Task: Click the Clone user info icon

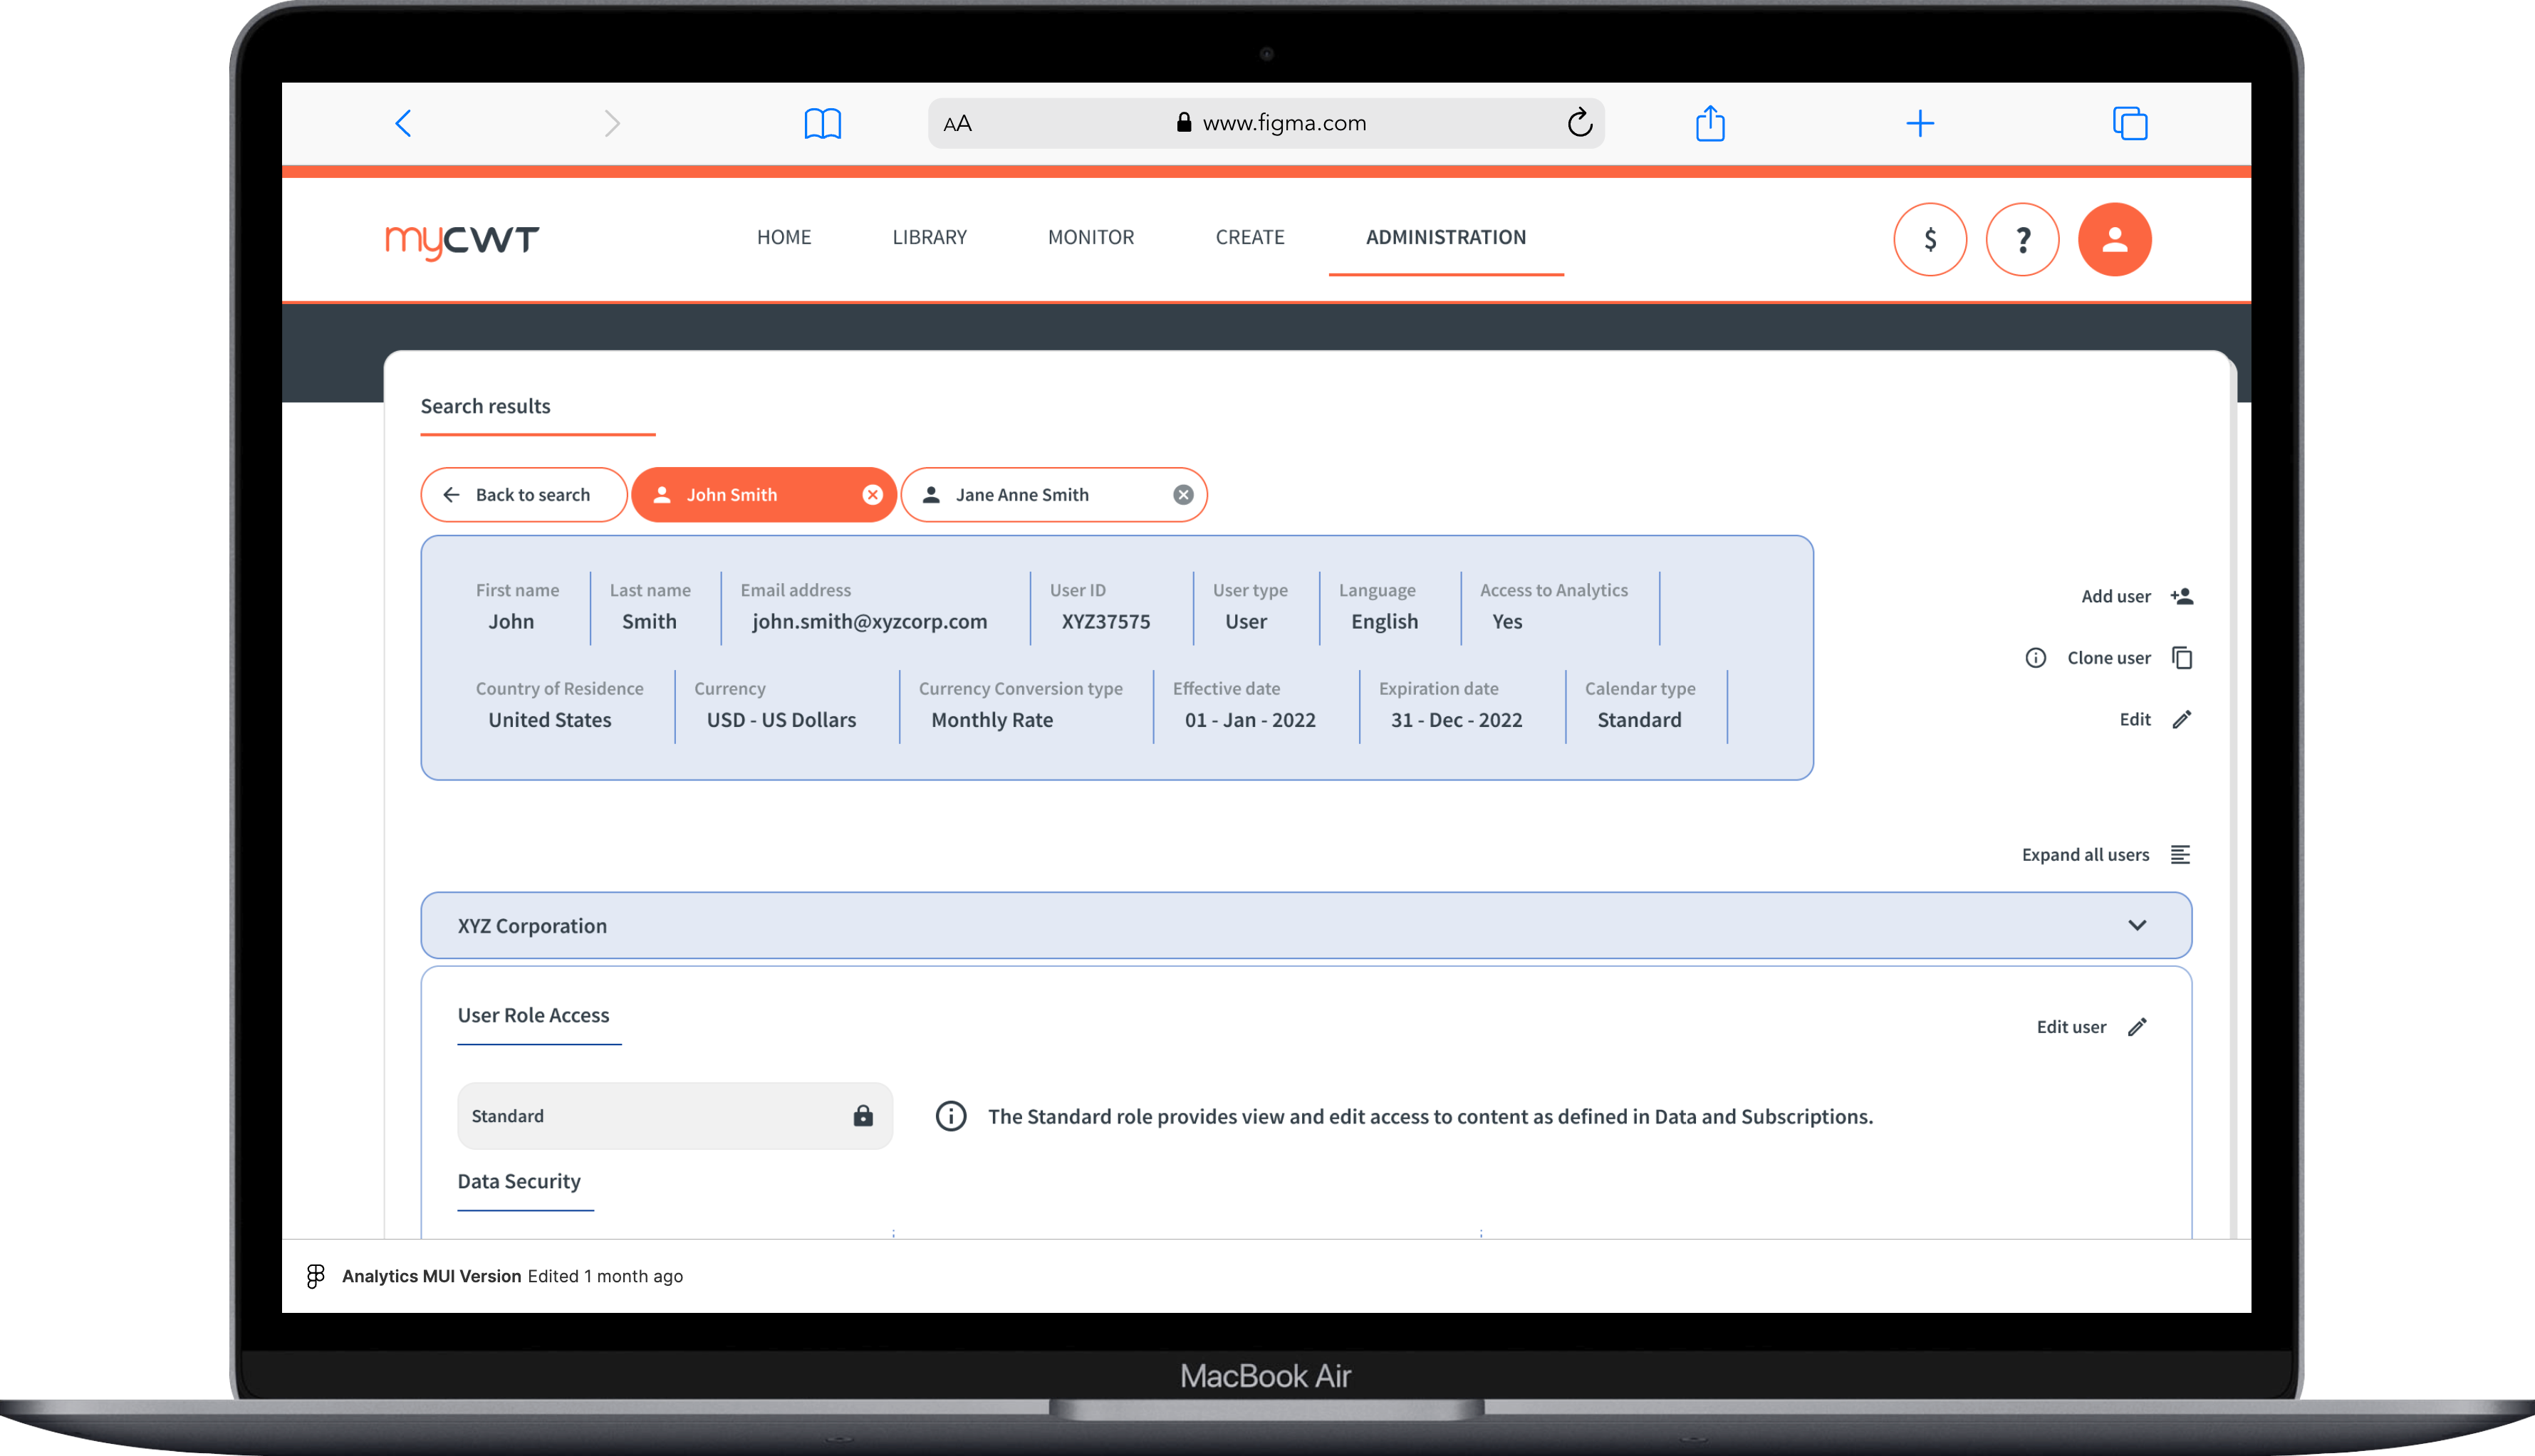Action: [x=2035, y=657]
